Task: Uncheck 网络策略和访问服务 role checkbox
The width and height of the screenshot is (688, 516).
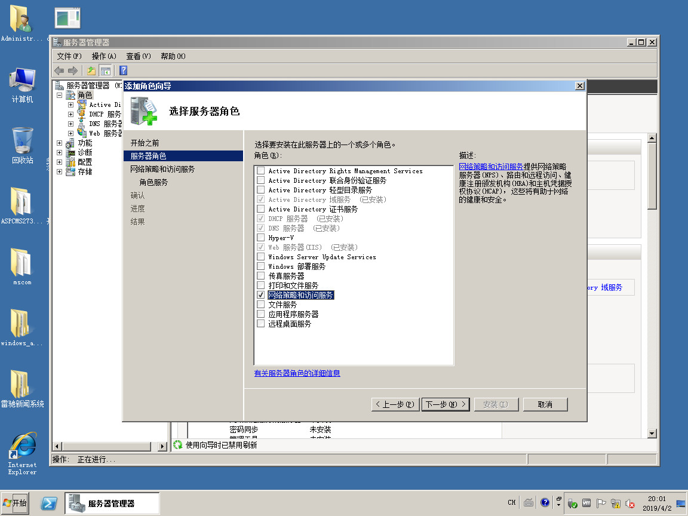Action: click(260, 295)
